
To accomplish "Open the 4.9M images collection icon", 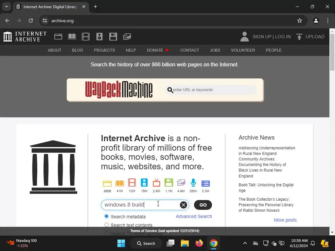I will pos(181,183).
